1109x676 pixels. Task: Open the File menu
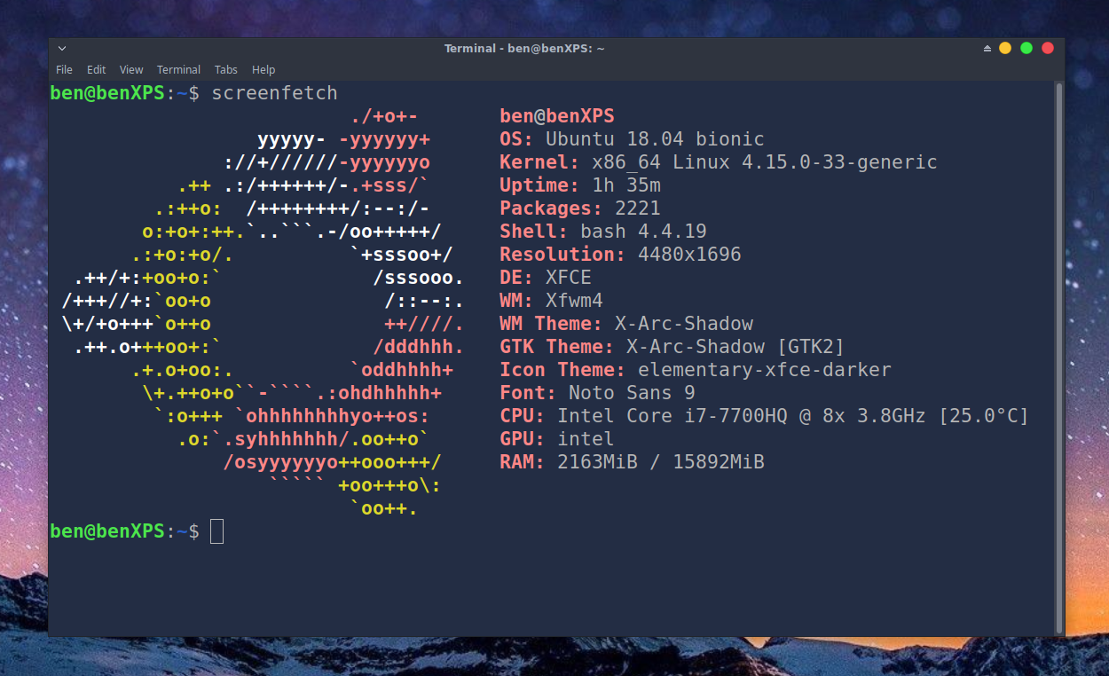pos(64,69)
